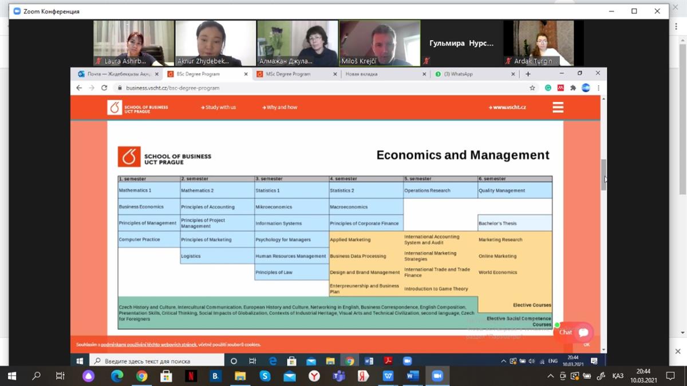Go back using the browser arrow
This screenshot has height=386, width=687.
[x=79, y=88]
